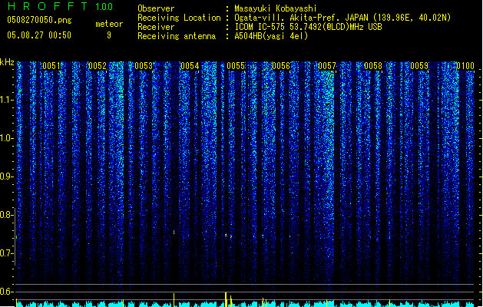The height and width of the screenshot is (307, 483).
Task: Click time marker 0053
Action: tap(144, 66)
